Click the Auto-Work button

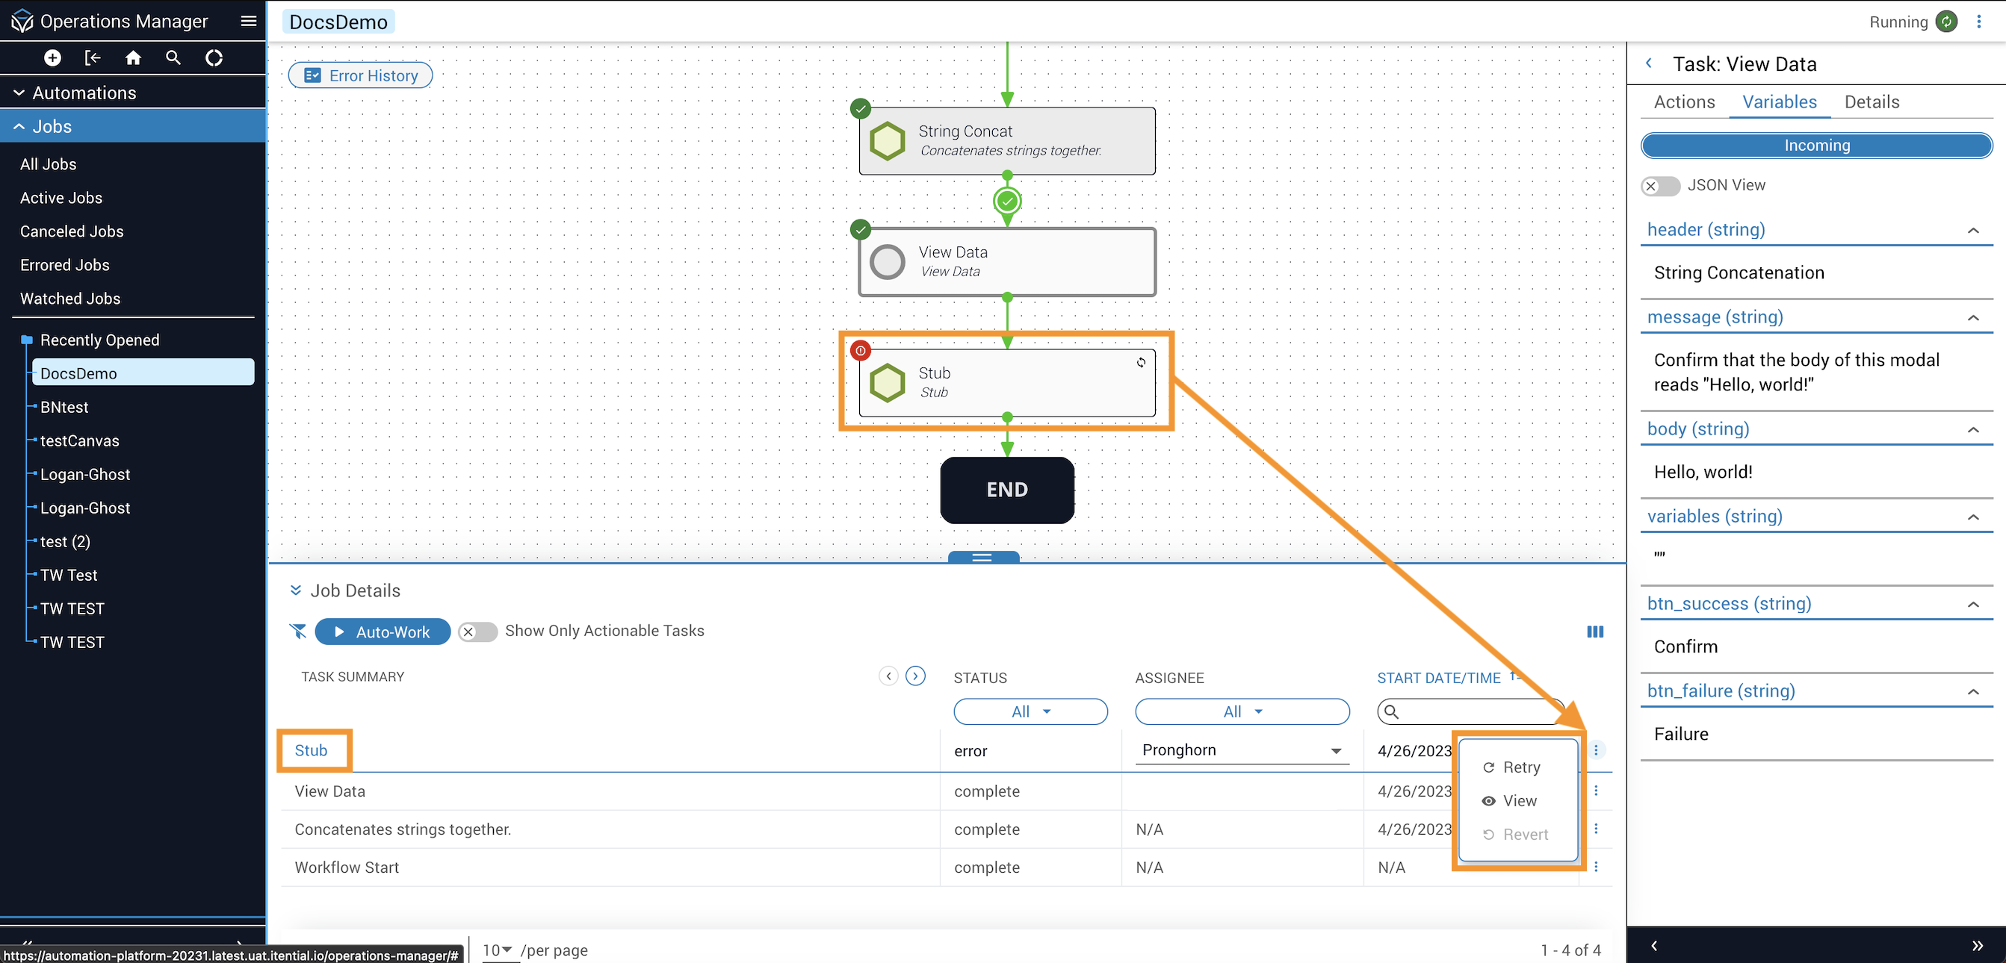coord(383,632)
